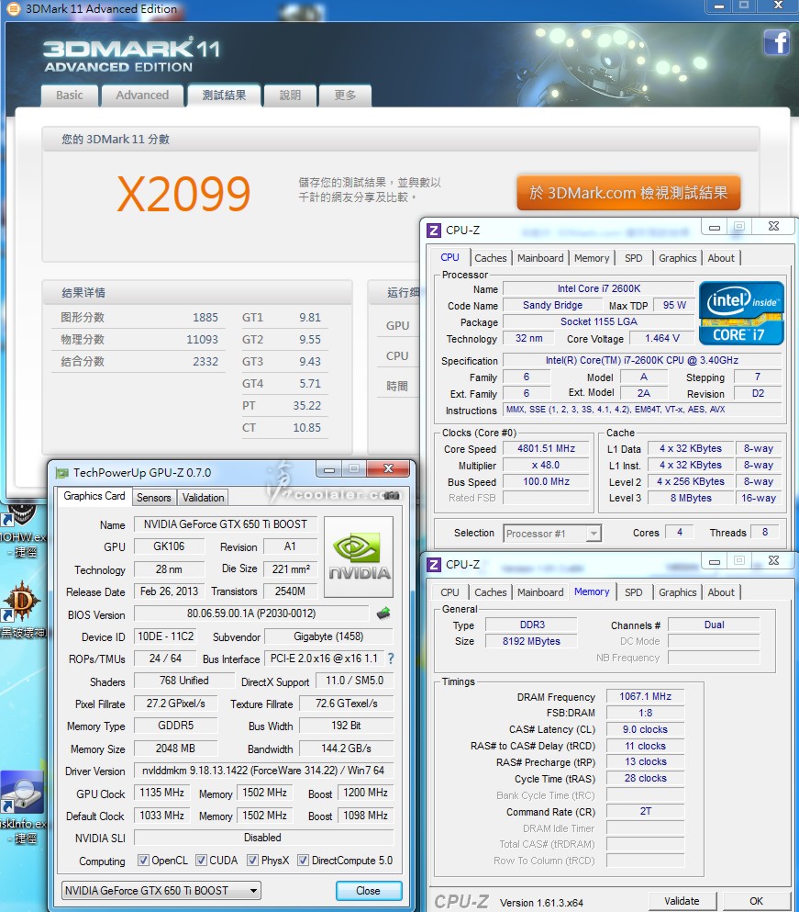Click the Multiplier value x 48.0
799x912 pixels.
[546, 466]
